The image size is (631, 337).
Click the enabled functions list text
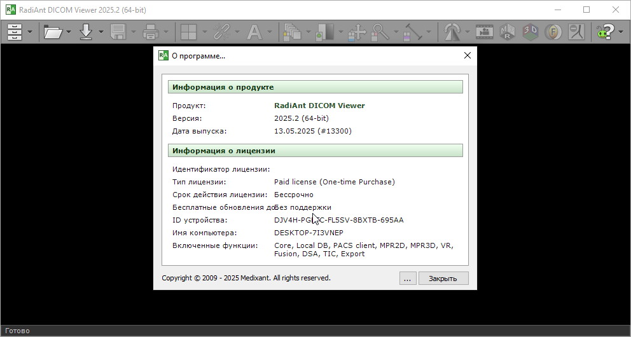point(364,250)
